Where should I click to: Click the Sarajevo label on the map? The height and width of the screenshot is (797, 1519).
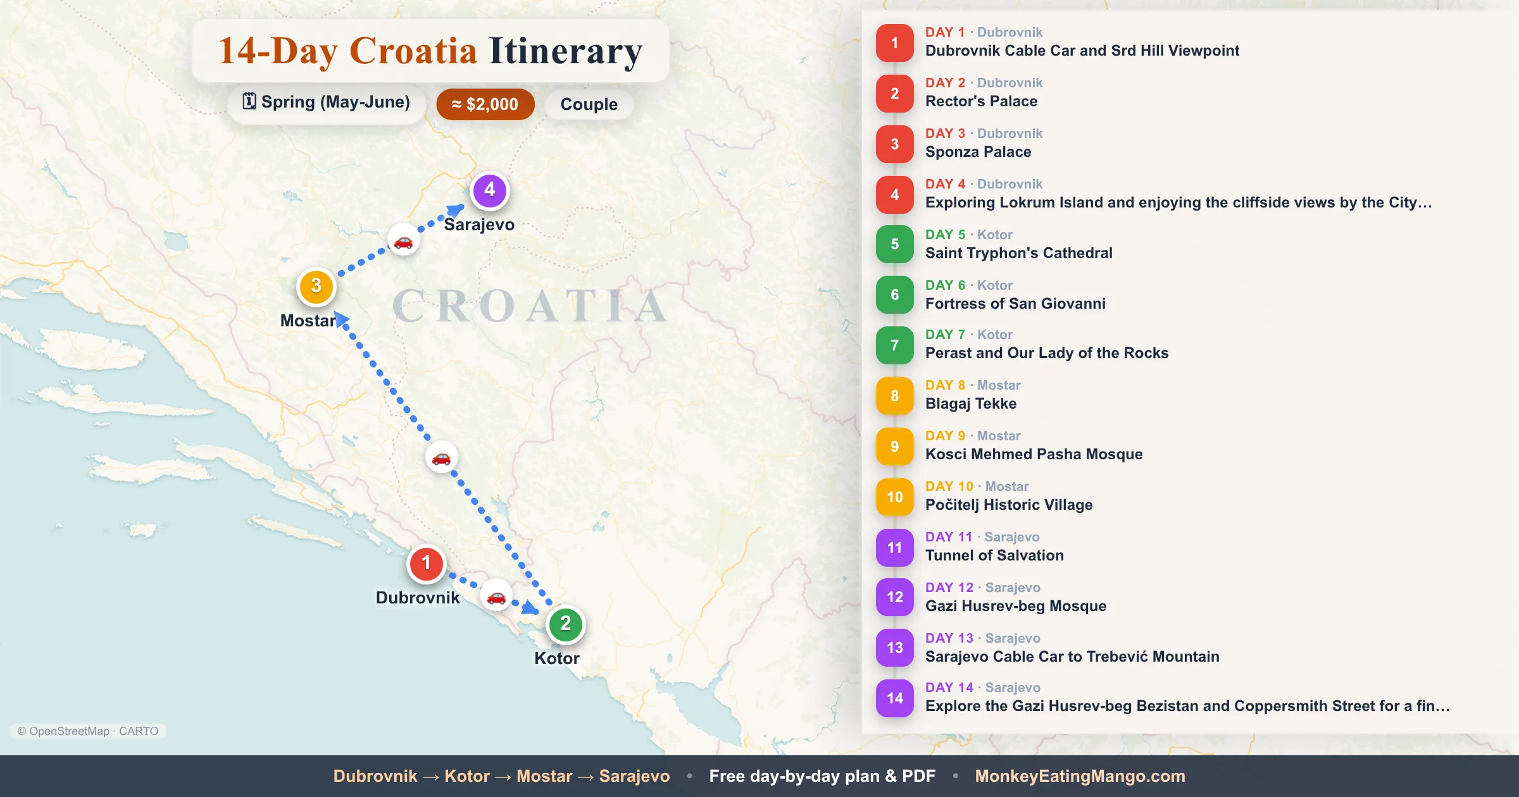coord(479,225)
